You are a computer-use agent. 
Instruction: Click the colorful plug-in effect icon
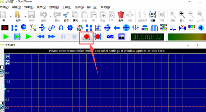click(x=80, y=28)
